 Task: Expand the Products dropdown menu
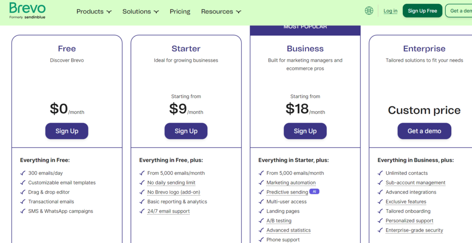[94, 12]
